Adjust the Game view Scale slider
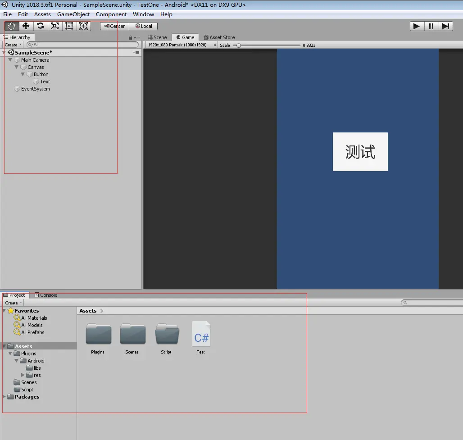 click(x=239, y=45)
